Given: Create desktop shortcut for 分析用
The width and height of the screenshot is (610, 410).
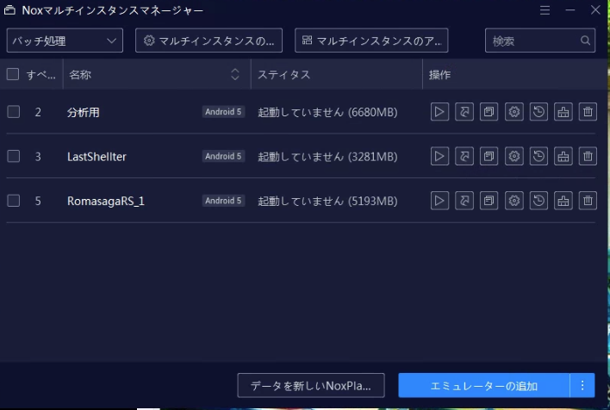Looking at the screenshot, I should pos(464,112).
